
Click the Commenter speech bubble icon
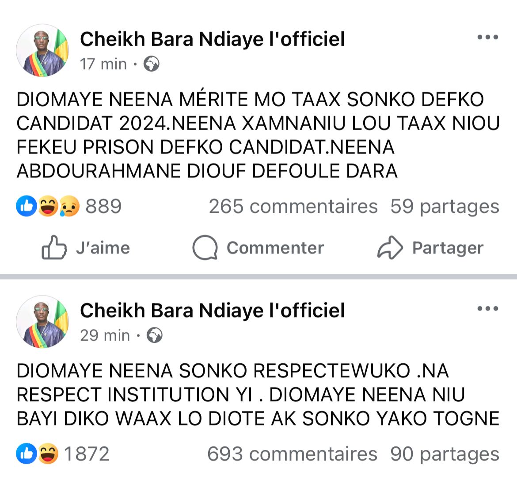point(205,248)
